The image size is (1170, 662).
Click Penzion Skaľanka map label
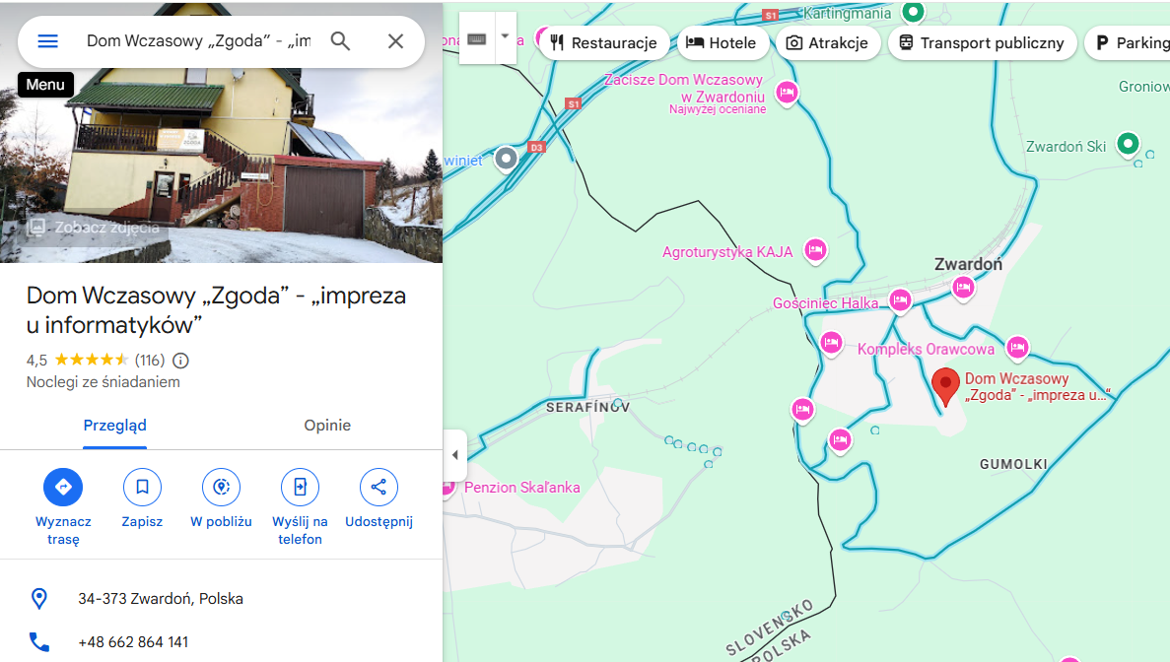coord(521,488)
